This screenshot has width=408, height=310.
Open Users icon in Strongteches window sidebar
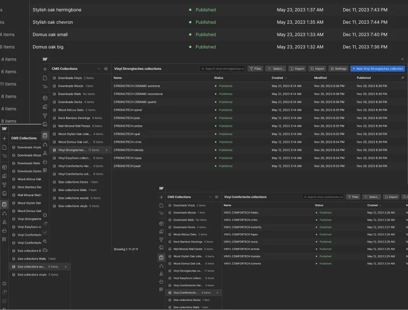click(x=45, y=153)
